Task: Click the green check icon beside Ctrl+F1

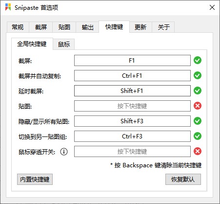Action: coord(198,75)
